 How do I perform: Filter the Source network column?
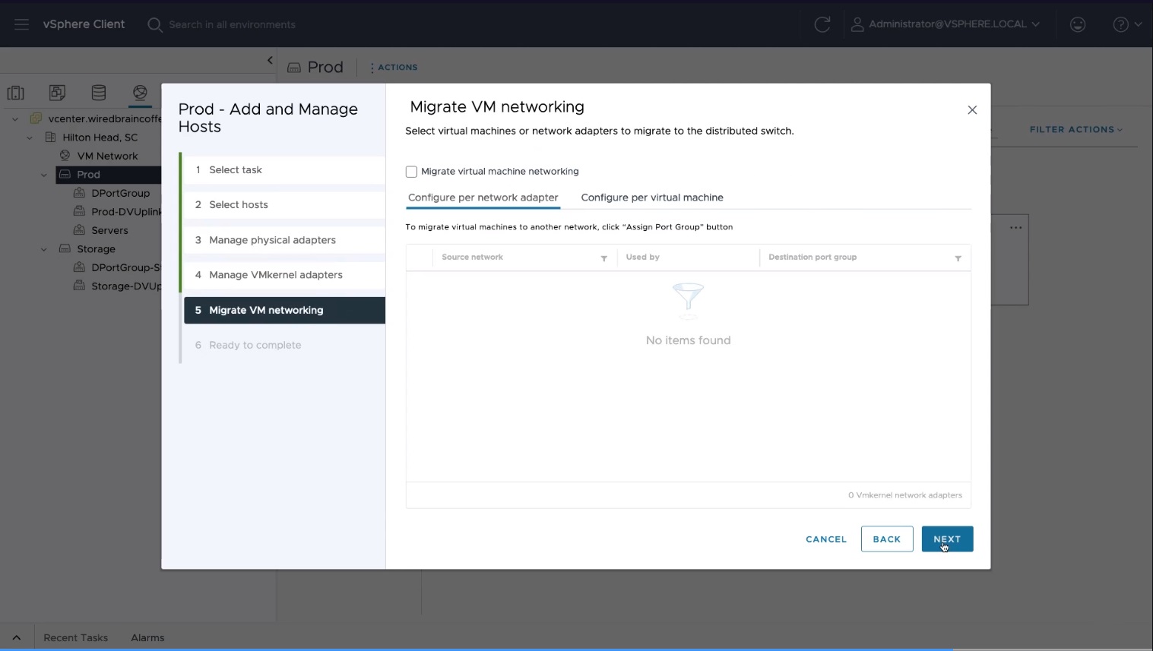(604, 258)
